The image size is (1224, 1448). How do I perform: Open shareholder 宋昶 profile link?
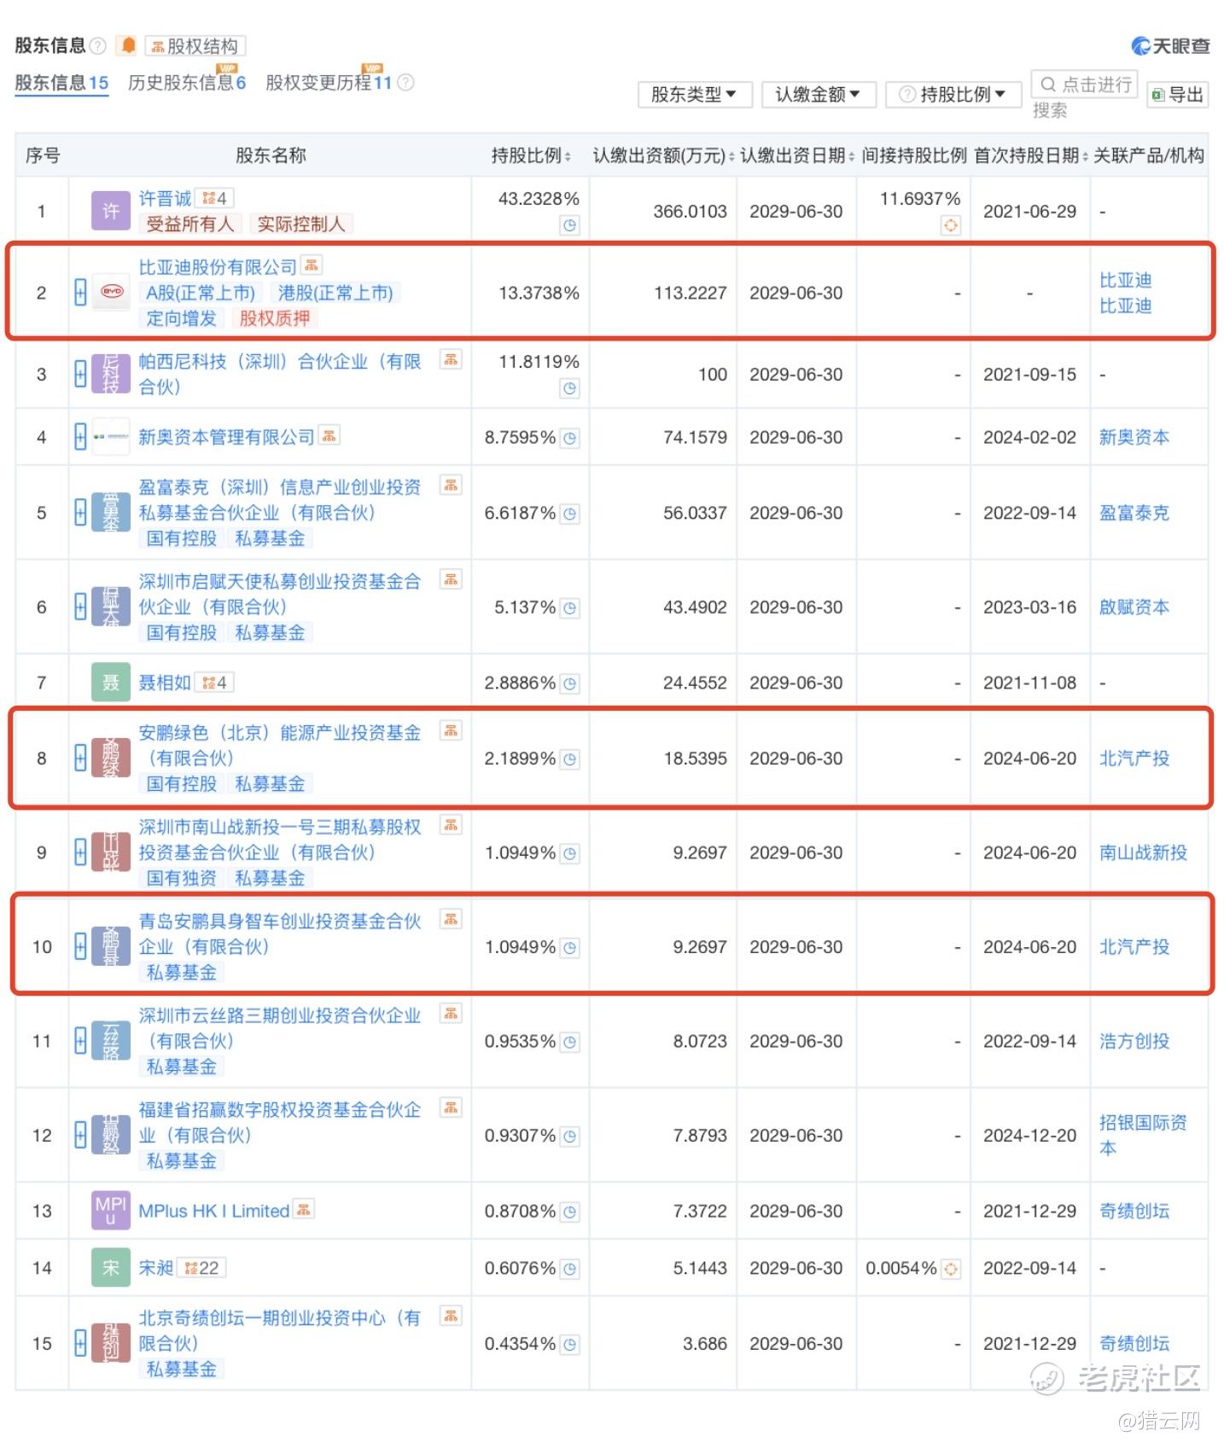[156, 1268]
